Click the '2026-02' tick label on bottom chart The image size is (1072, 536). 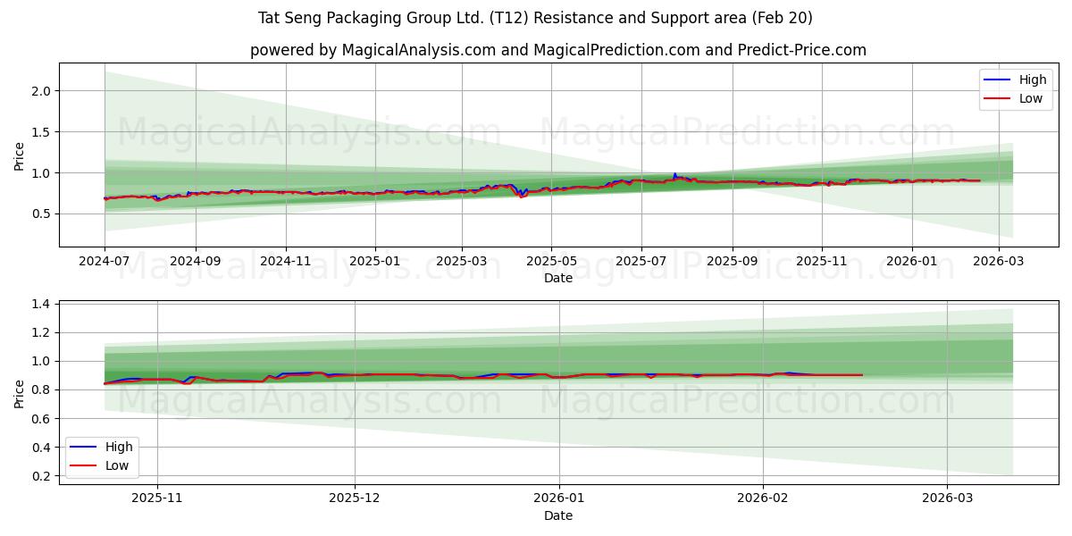(x=763, y=498)
